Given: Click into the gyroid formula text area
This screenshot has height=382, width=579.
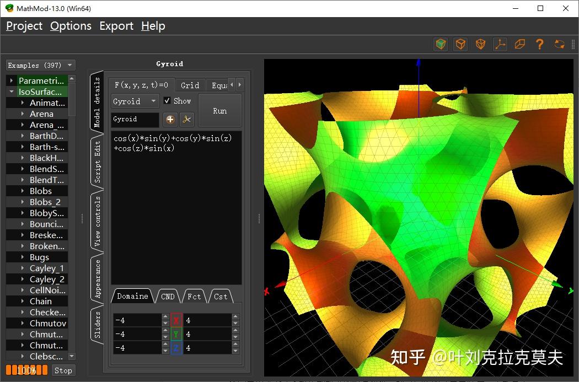Looking at the screenshot, I should pos(176,207).
